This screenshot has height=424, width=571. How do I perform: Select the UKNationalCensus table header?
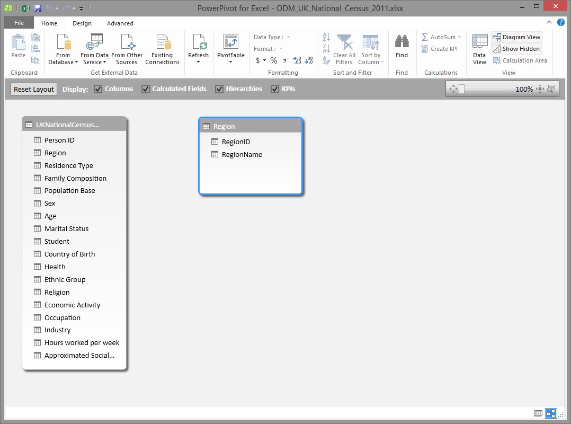click(74, 125)
